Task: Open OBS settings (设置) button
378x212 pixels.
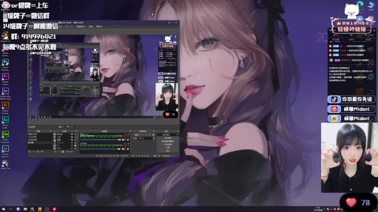Action: [x=168, y=147]
